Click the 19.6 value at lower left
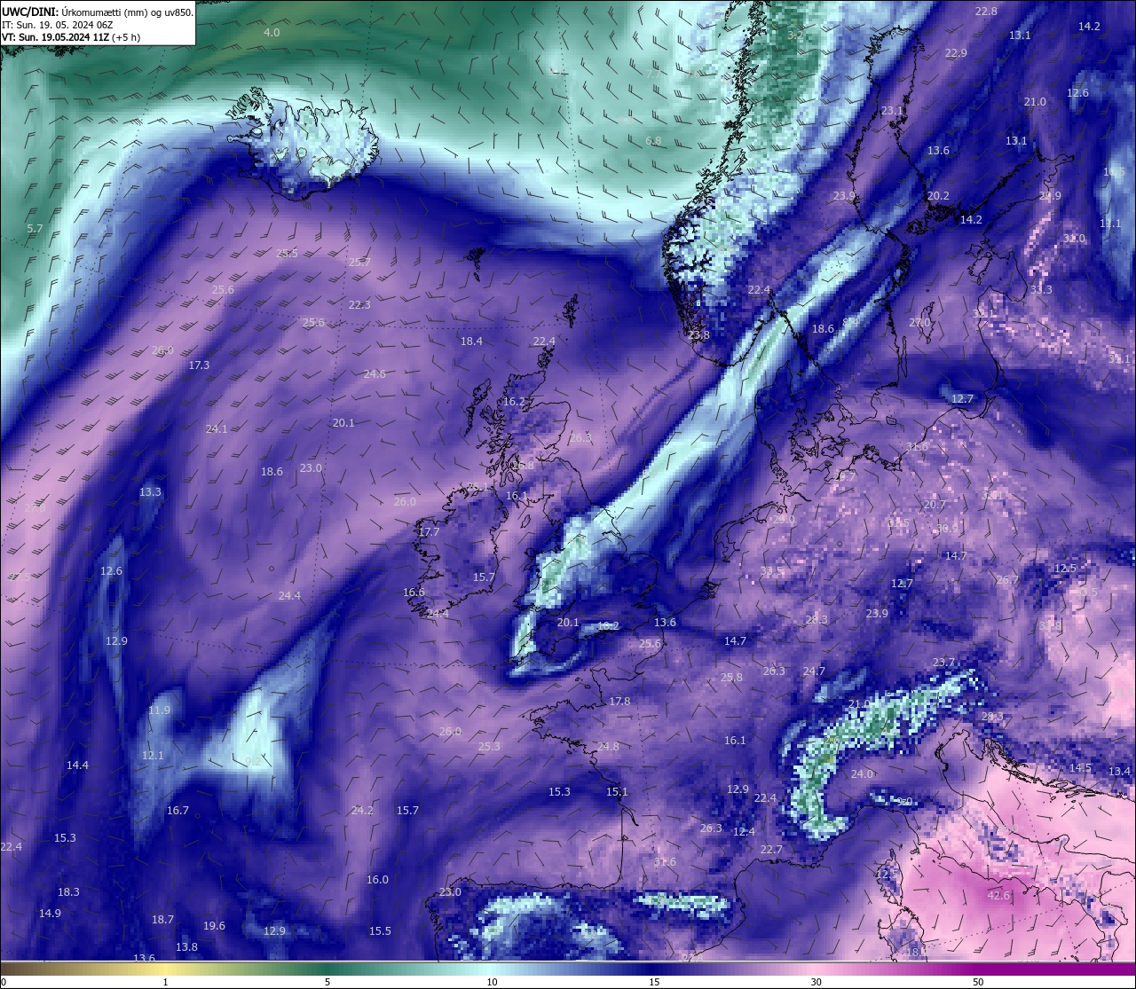 [x=214, y=925]
